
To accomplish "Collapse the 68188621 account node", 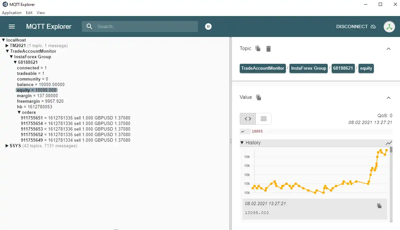I will pos(15,62).
